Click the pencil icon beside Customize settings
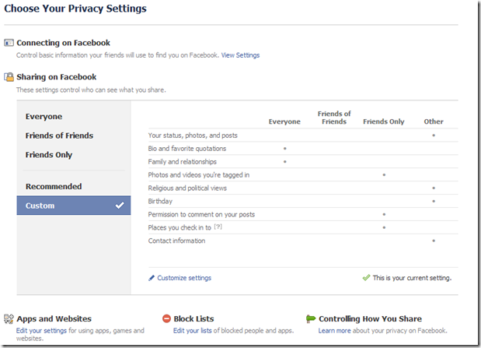481x348 pixels. click(x=152, y=278)
